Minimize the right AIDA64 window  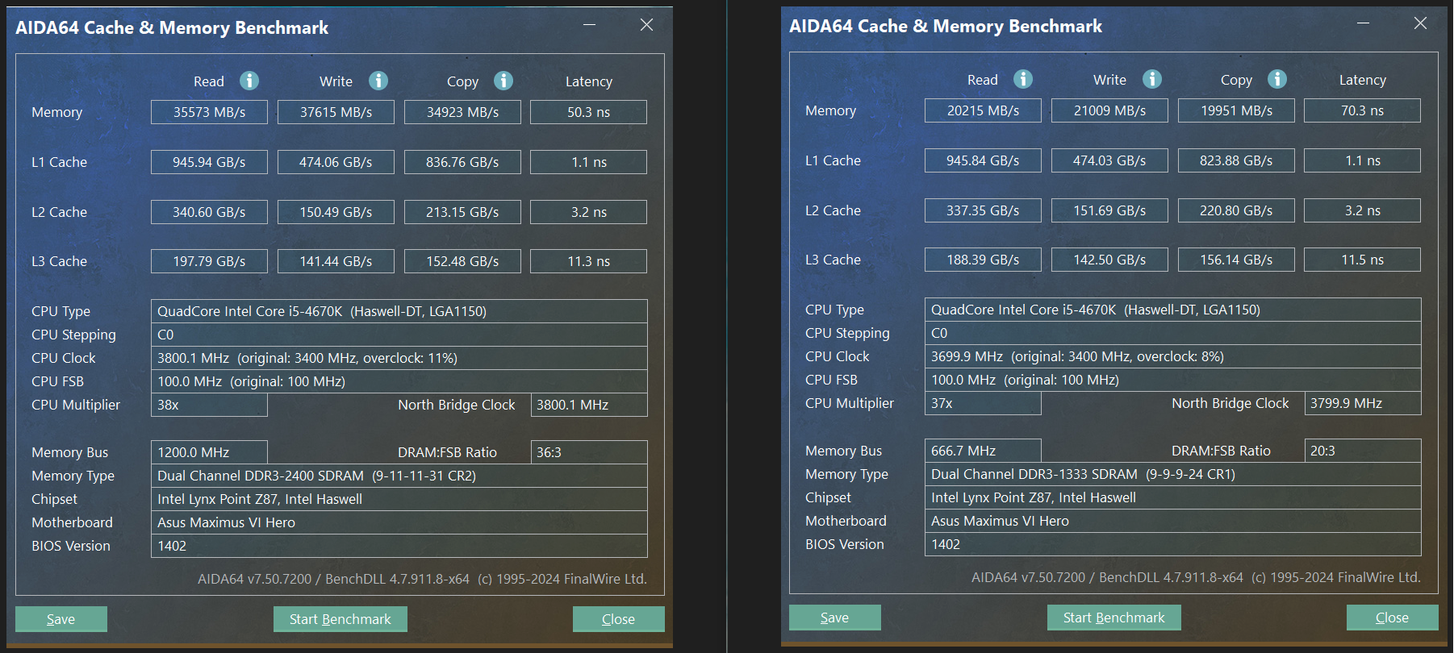pyautogui.click(x=1364, y=23)
